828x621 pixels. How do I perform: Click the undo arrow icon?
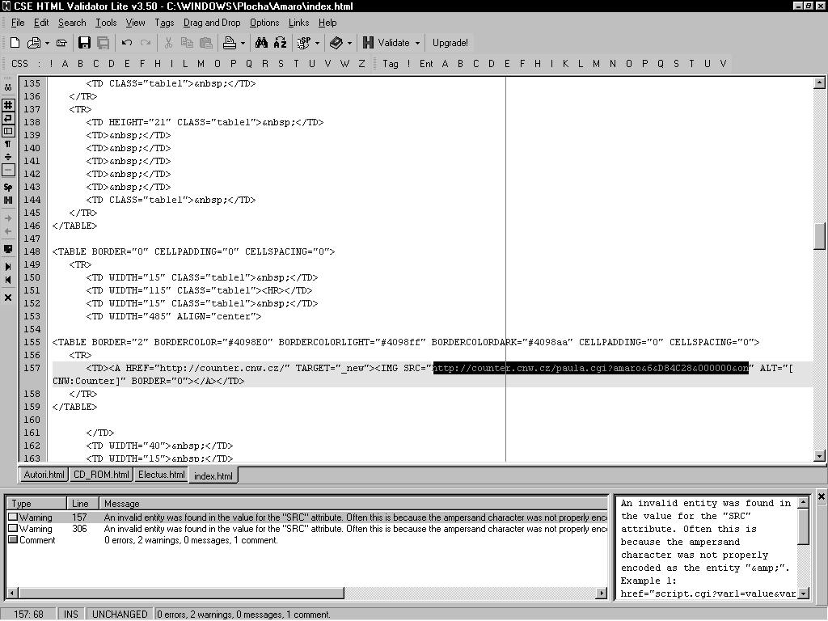click(x=127, y=43)
